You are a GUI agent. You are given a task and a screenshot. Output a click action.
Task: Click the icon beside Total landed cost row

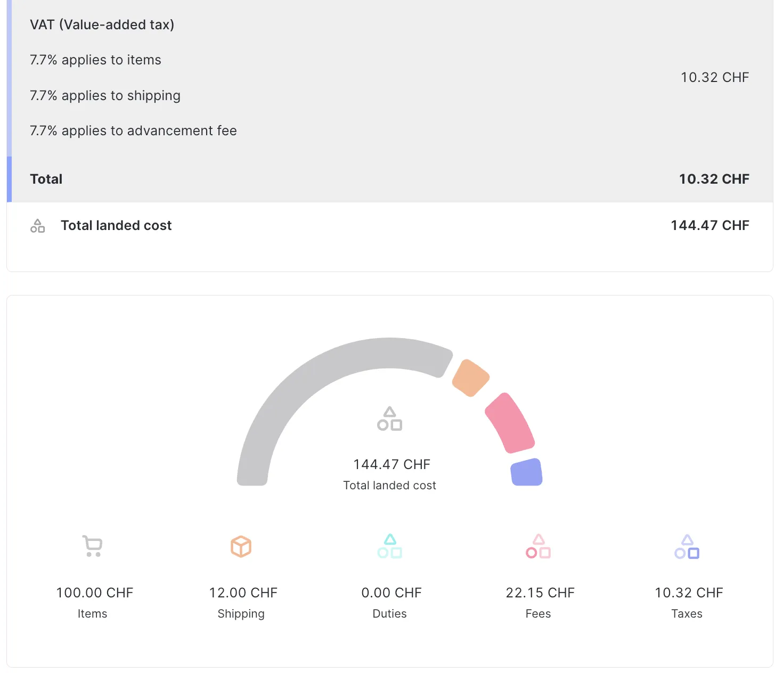coord(37,226)
